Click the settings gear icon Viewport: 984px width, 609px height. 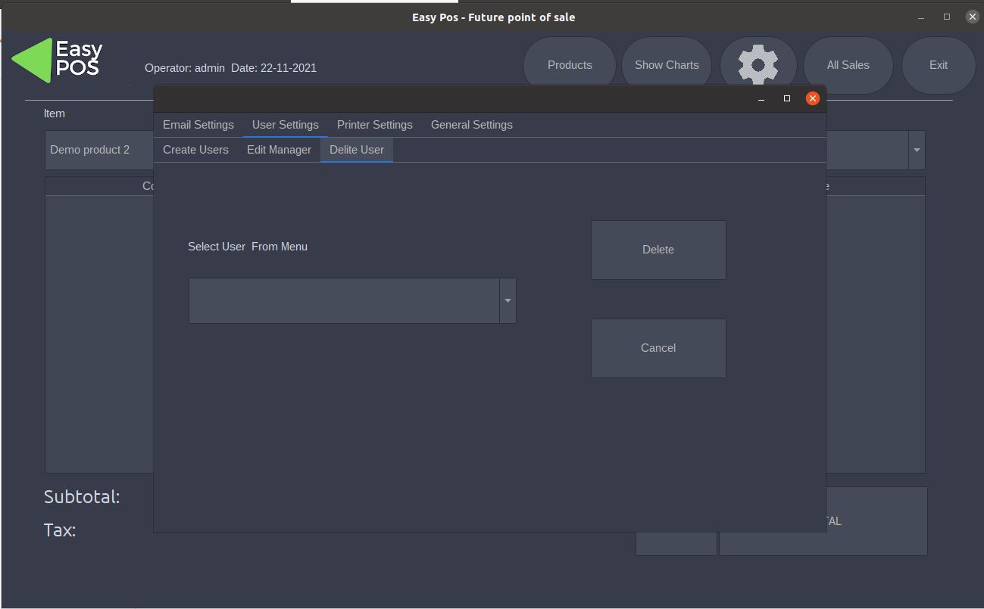coord(758,65)
